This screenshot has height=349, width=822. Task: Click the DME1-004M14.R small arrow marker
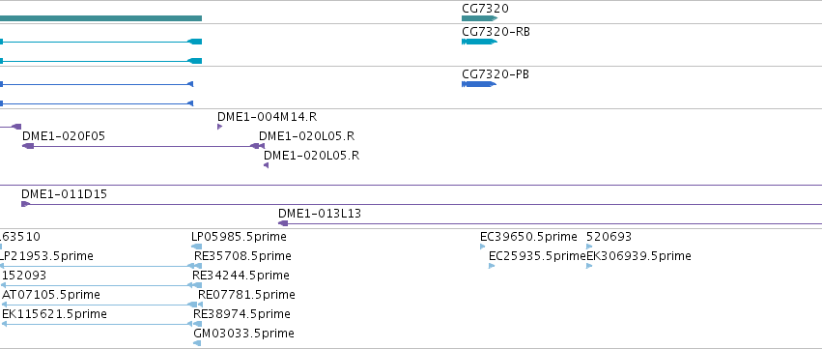(x=219, y=127)
